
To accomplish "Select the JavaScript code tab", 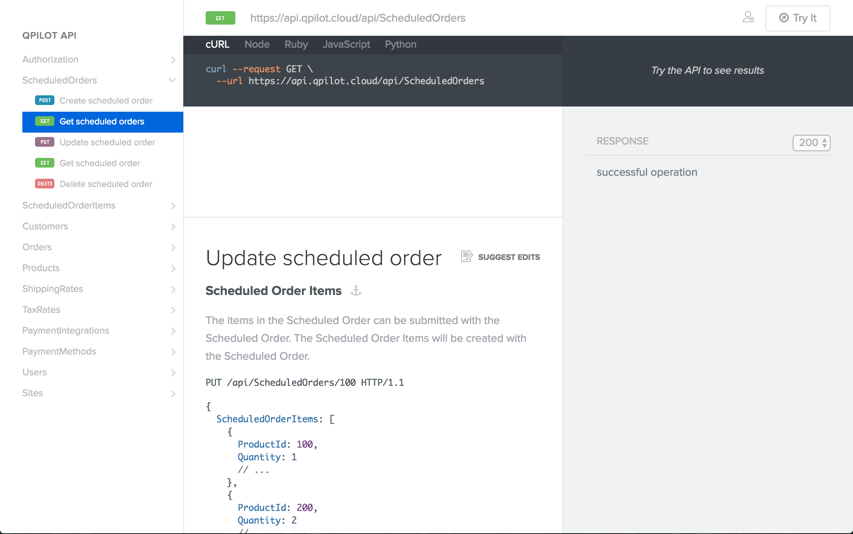I will coord(346,44).
